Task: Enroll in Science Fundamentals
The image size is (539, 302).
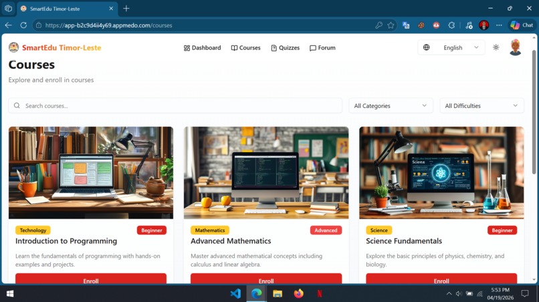Action: 441,279
